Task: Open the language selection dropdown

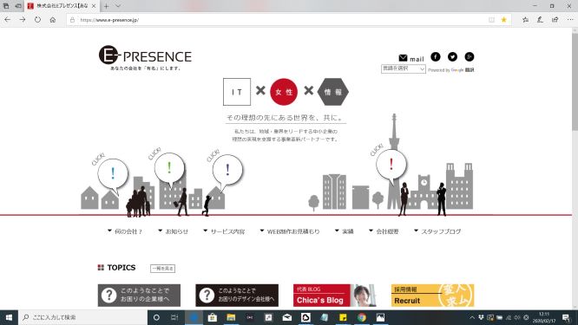Action: (404, 68)
